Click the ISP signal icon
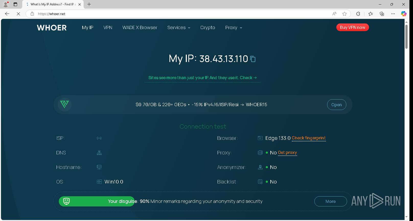The width and height of the screenshot is (413, 221). 99,138
